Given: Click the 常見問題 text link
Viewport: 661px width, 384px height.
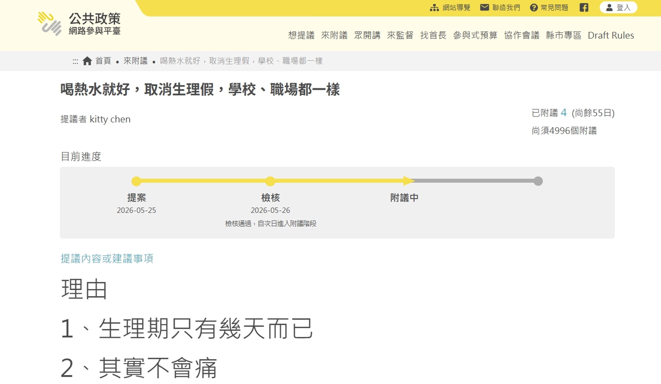Looking at the screenshot, I should (x=554, y=8).
